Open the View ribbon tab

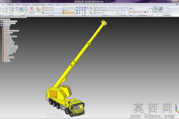point(65,5)
